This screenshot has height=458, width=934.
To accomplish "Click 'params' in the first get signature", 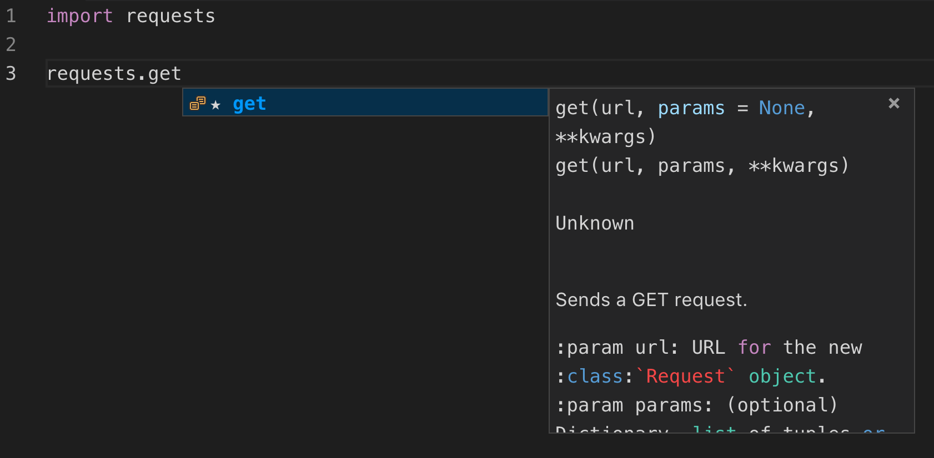I will tap(691, 108).
